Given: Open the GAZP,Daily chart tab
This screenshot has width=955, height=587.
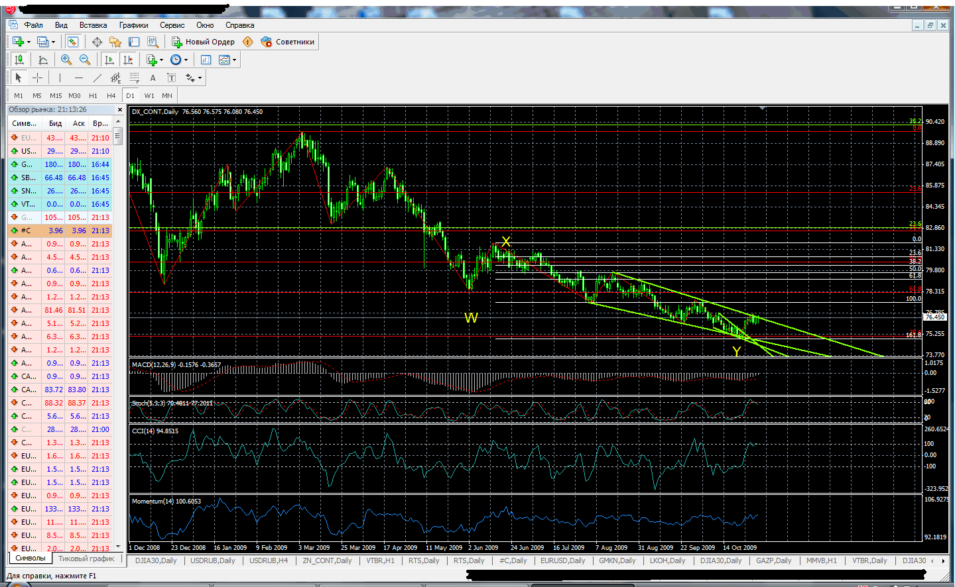Looking at the screenshot, I should coord(773,560).
